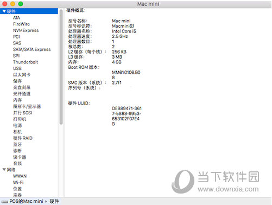The image size is (272, 205).
Task: Select 图形卡/显示器 in the sidebar
Action: [27, 106]
